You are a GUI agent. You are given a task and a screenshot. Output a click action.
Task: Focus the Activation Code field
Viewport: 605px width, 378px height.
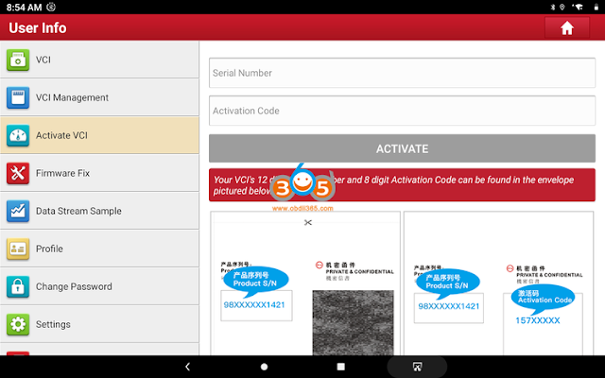[x=402, y=111]
